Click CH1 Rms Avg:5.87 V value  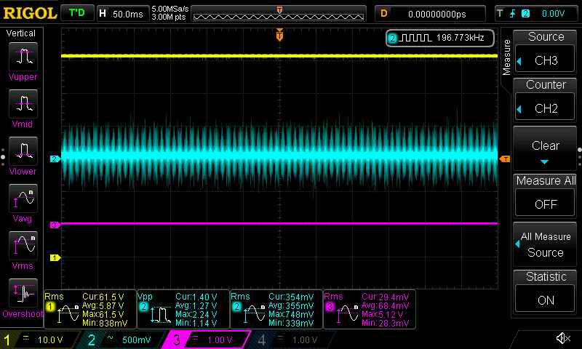pyautogui.click(x=103, y=306)
